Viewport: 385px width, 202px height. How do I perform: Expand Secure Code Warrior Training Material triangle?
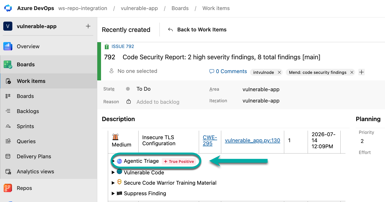(113, 183)
